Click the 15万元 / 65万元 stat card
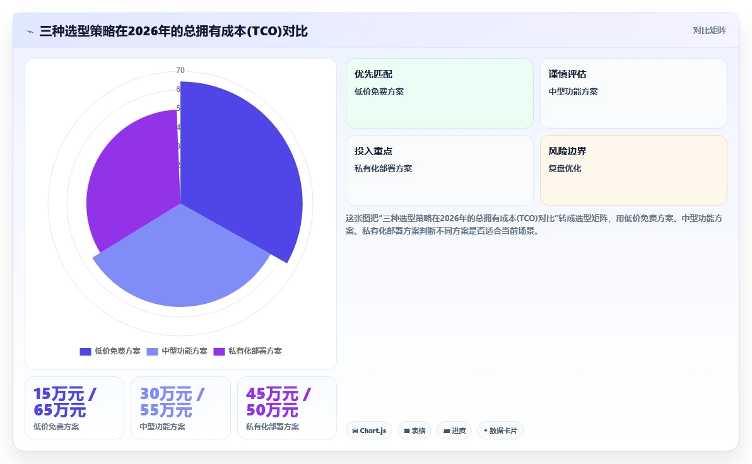 coord(74,408)
